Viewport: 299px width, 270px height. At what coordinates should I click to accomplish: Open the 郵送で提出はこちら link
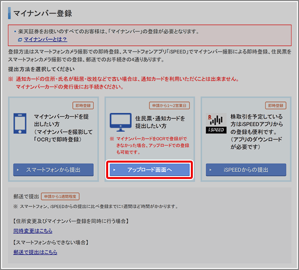tap(35, 252)
